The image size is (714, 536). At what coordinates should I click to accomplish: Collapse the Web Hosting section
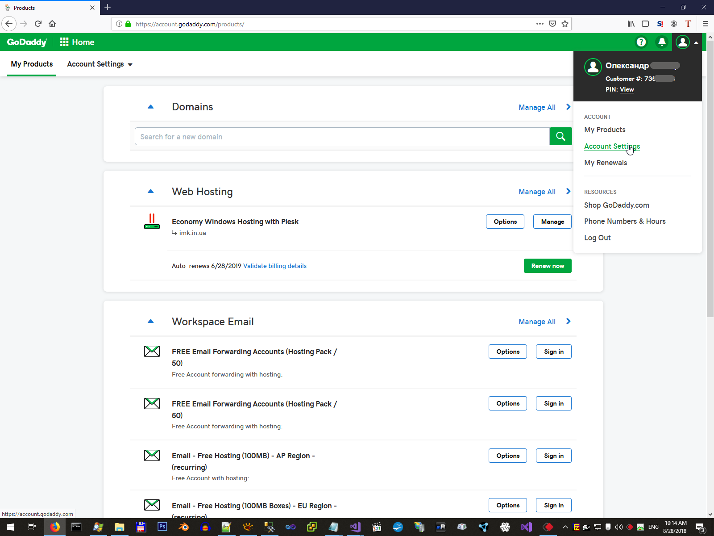(150, 191)
